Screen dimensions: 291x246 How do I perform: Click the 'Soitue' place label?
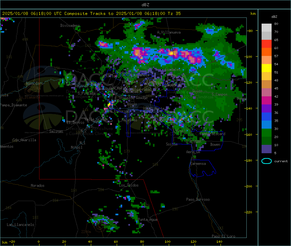(172, 144)
